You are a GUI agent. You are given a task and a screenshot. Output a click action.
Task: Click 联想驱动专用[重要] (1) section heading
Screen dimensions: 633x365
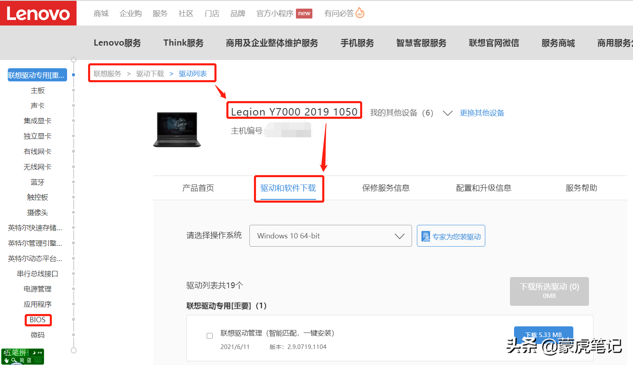click(x=226, y=306)
